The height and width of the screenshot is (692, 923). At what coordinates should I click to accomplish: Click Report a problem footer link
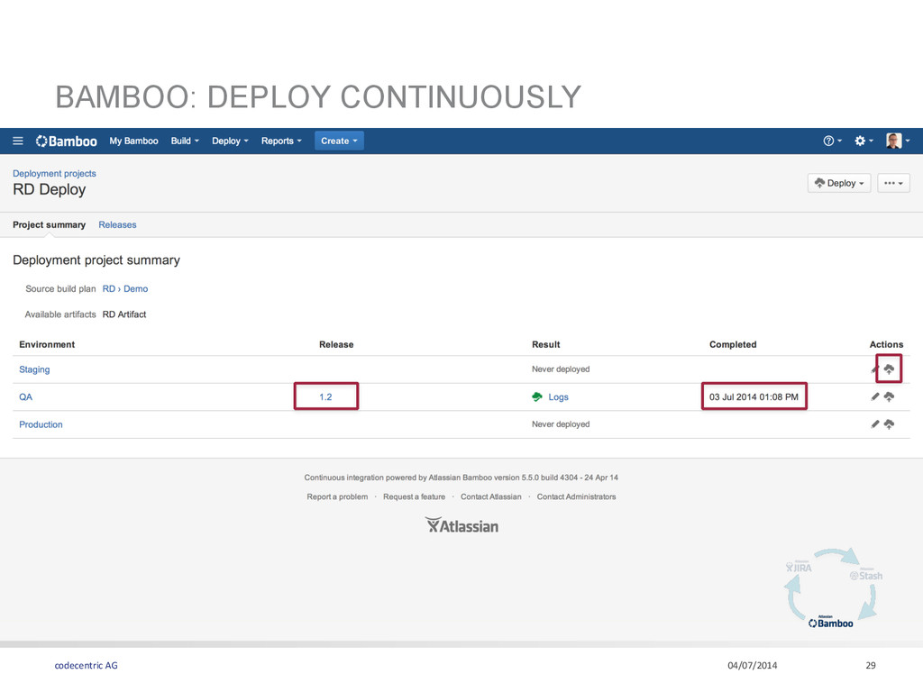pos(337,496)
